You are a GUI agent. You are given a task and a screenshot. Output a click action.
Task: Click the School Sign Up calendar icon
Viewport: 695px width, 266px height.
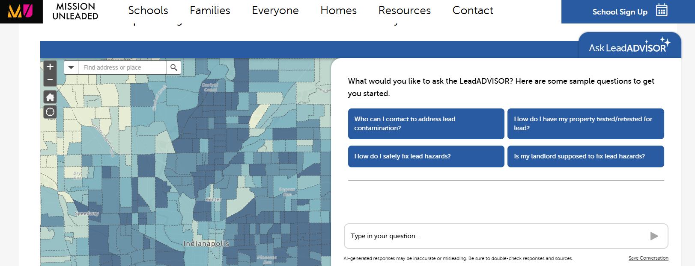coord(662,10)
